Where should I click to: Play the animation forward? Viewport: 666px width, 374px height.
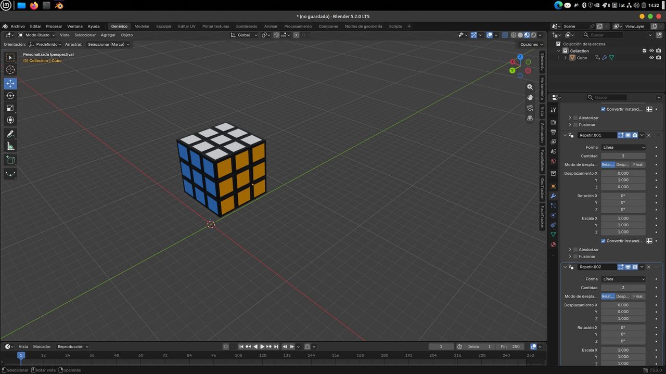[262, 346]
